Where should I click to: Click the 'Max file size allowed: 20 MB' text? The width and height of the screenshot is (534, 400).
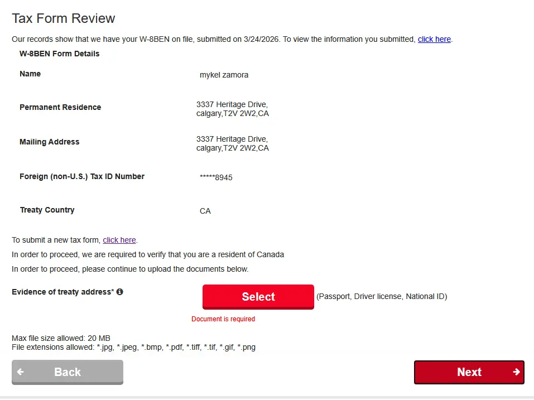pos(61,338)
